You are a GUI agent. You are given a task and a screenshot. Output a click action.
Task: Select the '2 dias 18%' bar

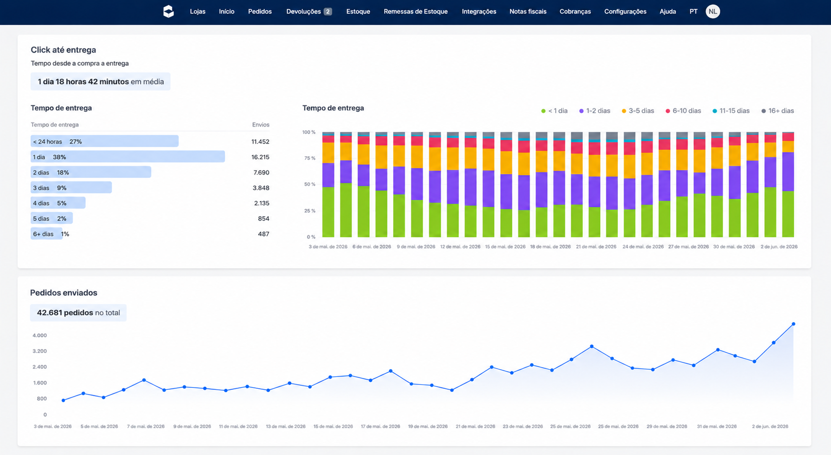(91, 172)
